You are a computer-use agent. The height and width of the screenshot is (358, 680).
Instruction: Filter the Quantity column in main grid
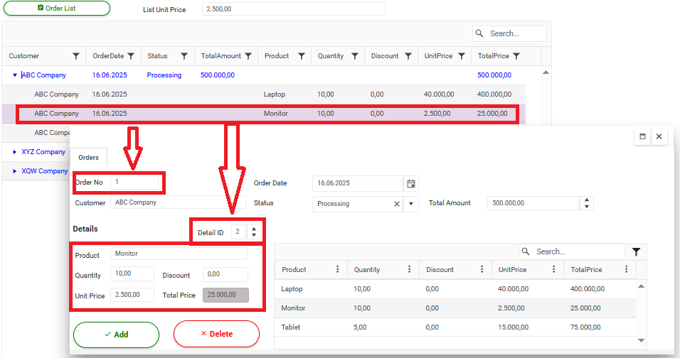click(355, 56)
